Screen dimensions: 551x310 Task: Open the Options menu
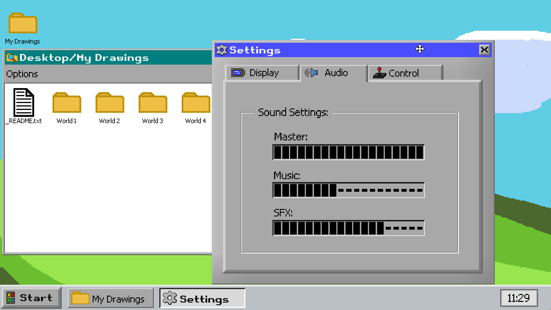pyautogui.click(x=22, y=74)
